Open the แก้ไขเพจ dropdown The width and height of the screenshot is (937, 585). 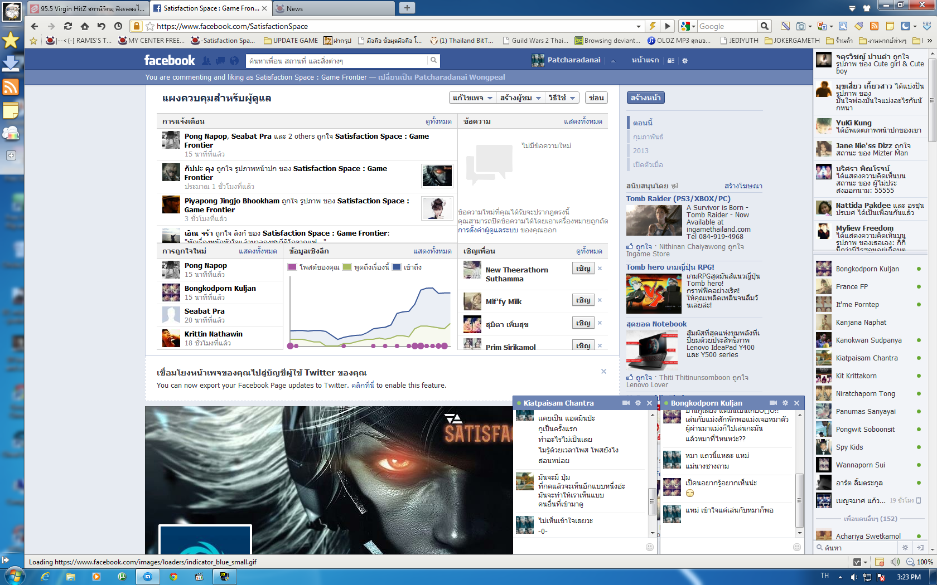coord(473,98)
